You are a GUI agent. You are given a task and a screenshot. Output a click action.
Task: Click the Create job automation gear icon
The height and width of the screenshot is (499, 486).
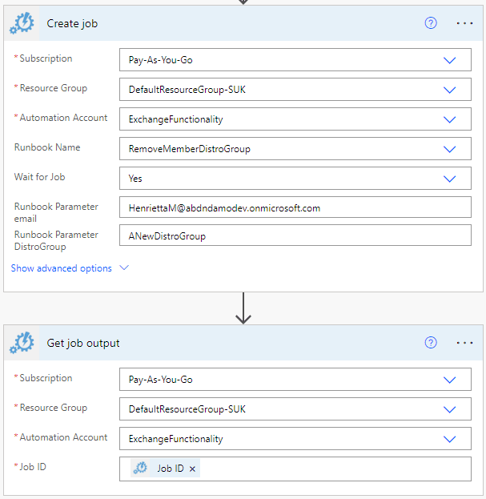pyautogui.click(x=22, y=23)
